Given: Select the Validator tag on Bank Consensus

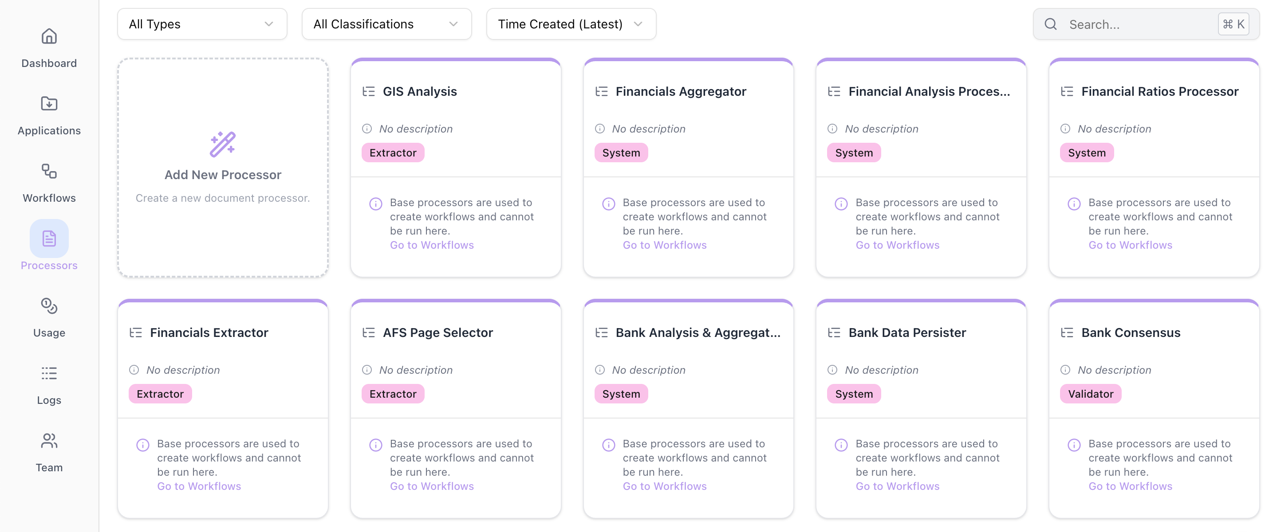Looking at the screenshot, I should [x=1090, y=394].
